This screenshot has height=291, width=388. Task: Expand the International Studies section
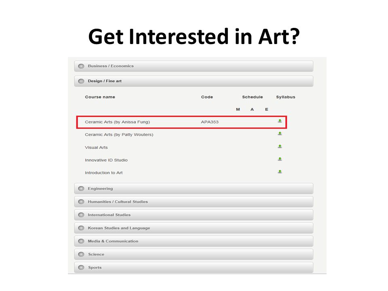click(194, 215)
